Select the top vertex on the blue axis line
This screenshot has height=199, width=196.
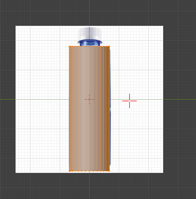coord(89,46)
